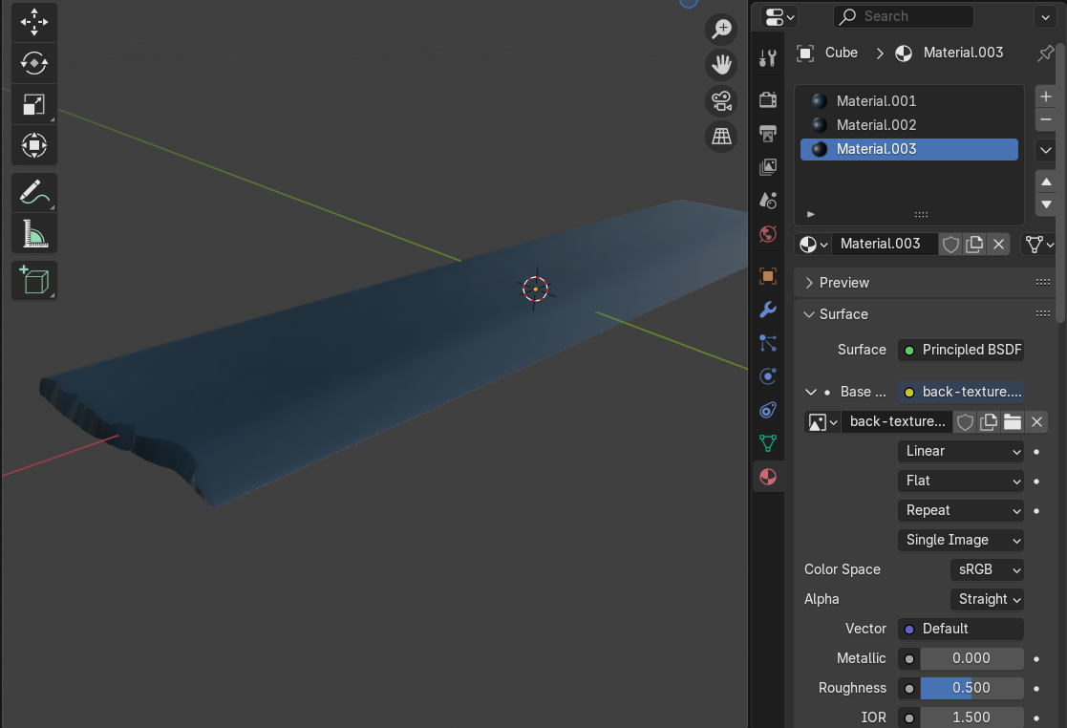
Task: Select the Scale tool
Action: [34, 104]
